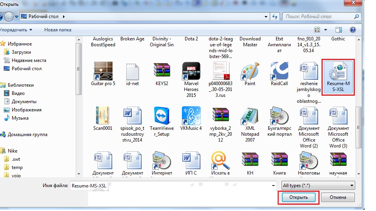Image resolution: width=376 pixels, height=211 pixels.
Task: Click the change view icon
Action: point(317,30)
